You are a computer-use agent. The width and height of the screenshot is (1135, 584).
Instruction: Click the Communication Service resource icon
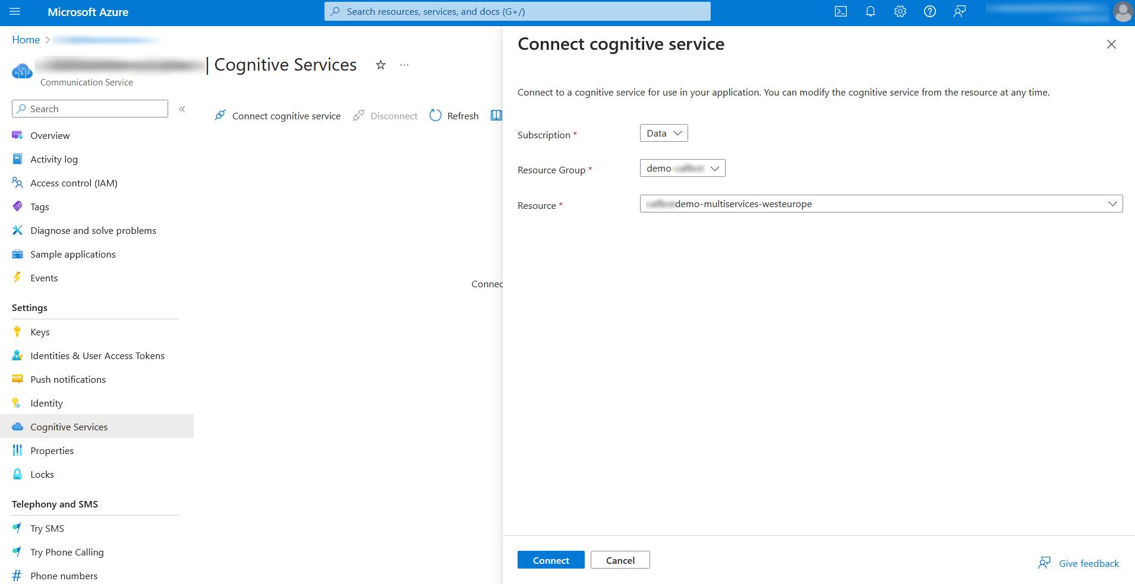[x=22, y=71]
